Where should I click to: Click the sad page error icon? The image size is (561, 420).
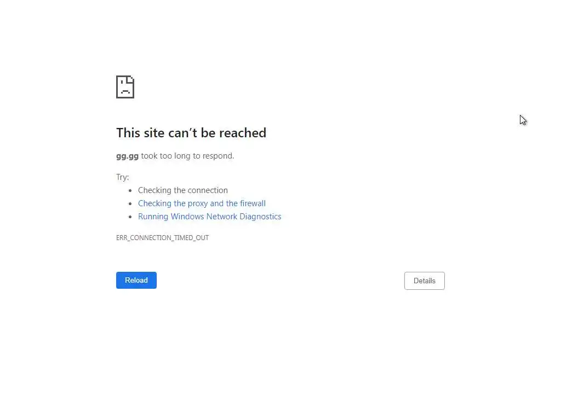pyautogui.click(x=125, y=87)
